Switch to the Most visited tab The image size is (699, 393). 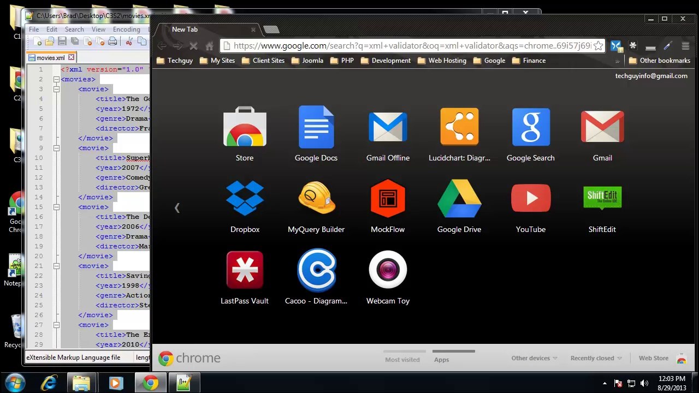tap(402, 359)
